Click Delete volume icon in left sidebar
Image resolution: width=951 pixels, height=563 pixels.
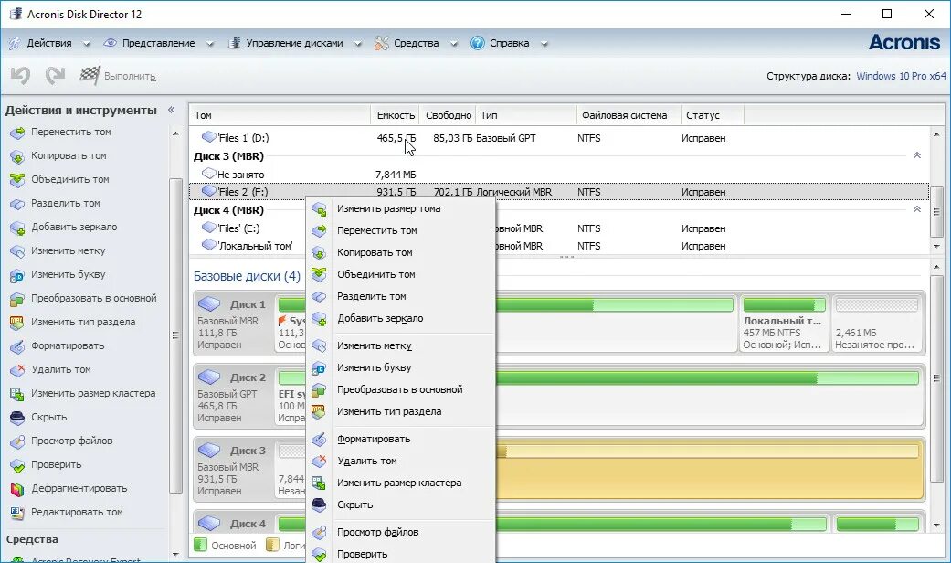[17, 369]
